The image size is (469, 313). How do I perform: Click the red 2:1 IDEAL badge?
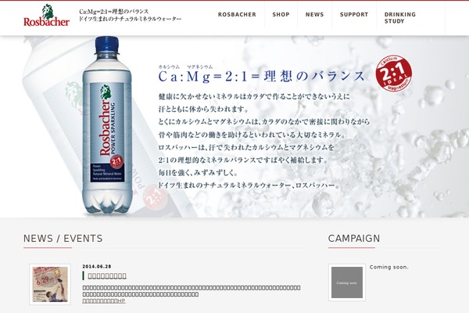(x=394, y=73)
